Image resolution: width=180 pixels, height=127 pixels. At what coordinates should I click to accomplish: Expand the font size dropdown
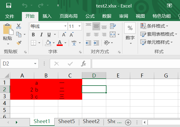pyautogui.click(x=80, y=26)
